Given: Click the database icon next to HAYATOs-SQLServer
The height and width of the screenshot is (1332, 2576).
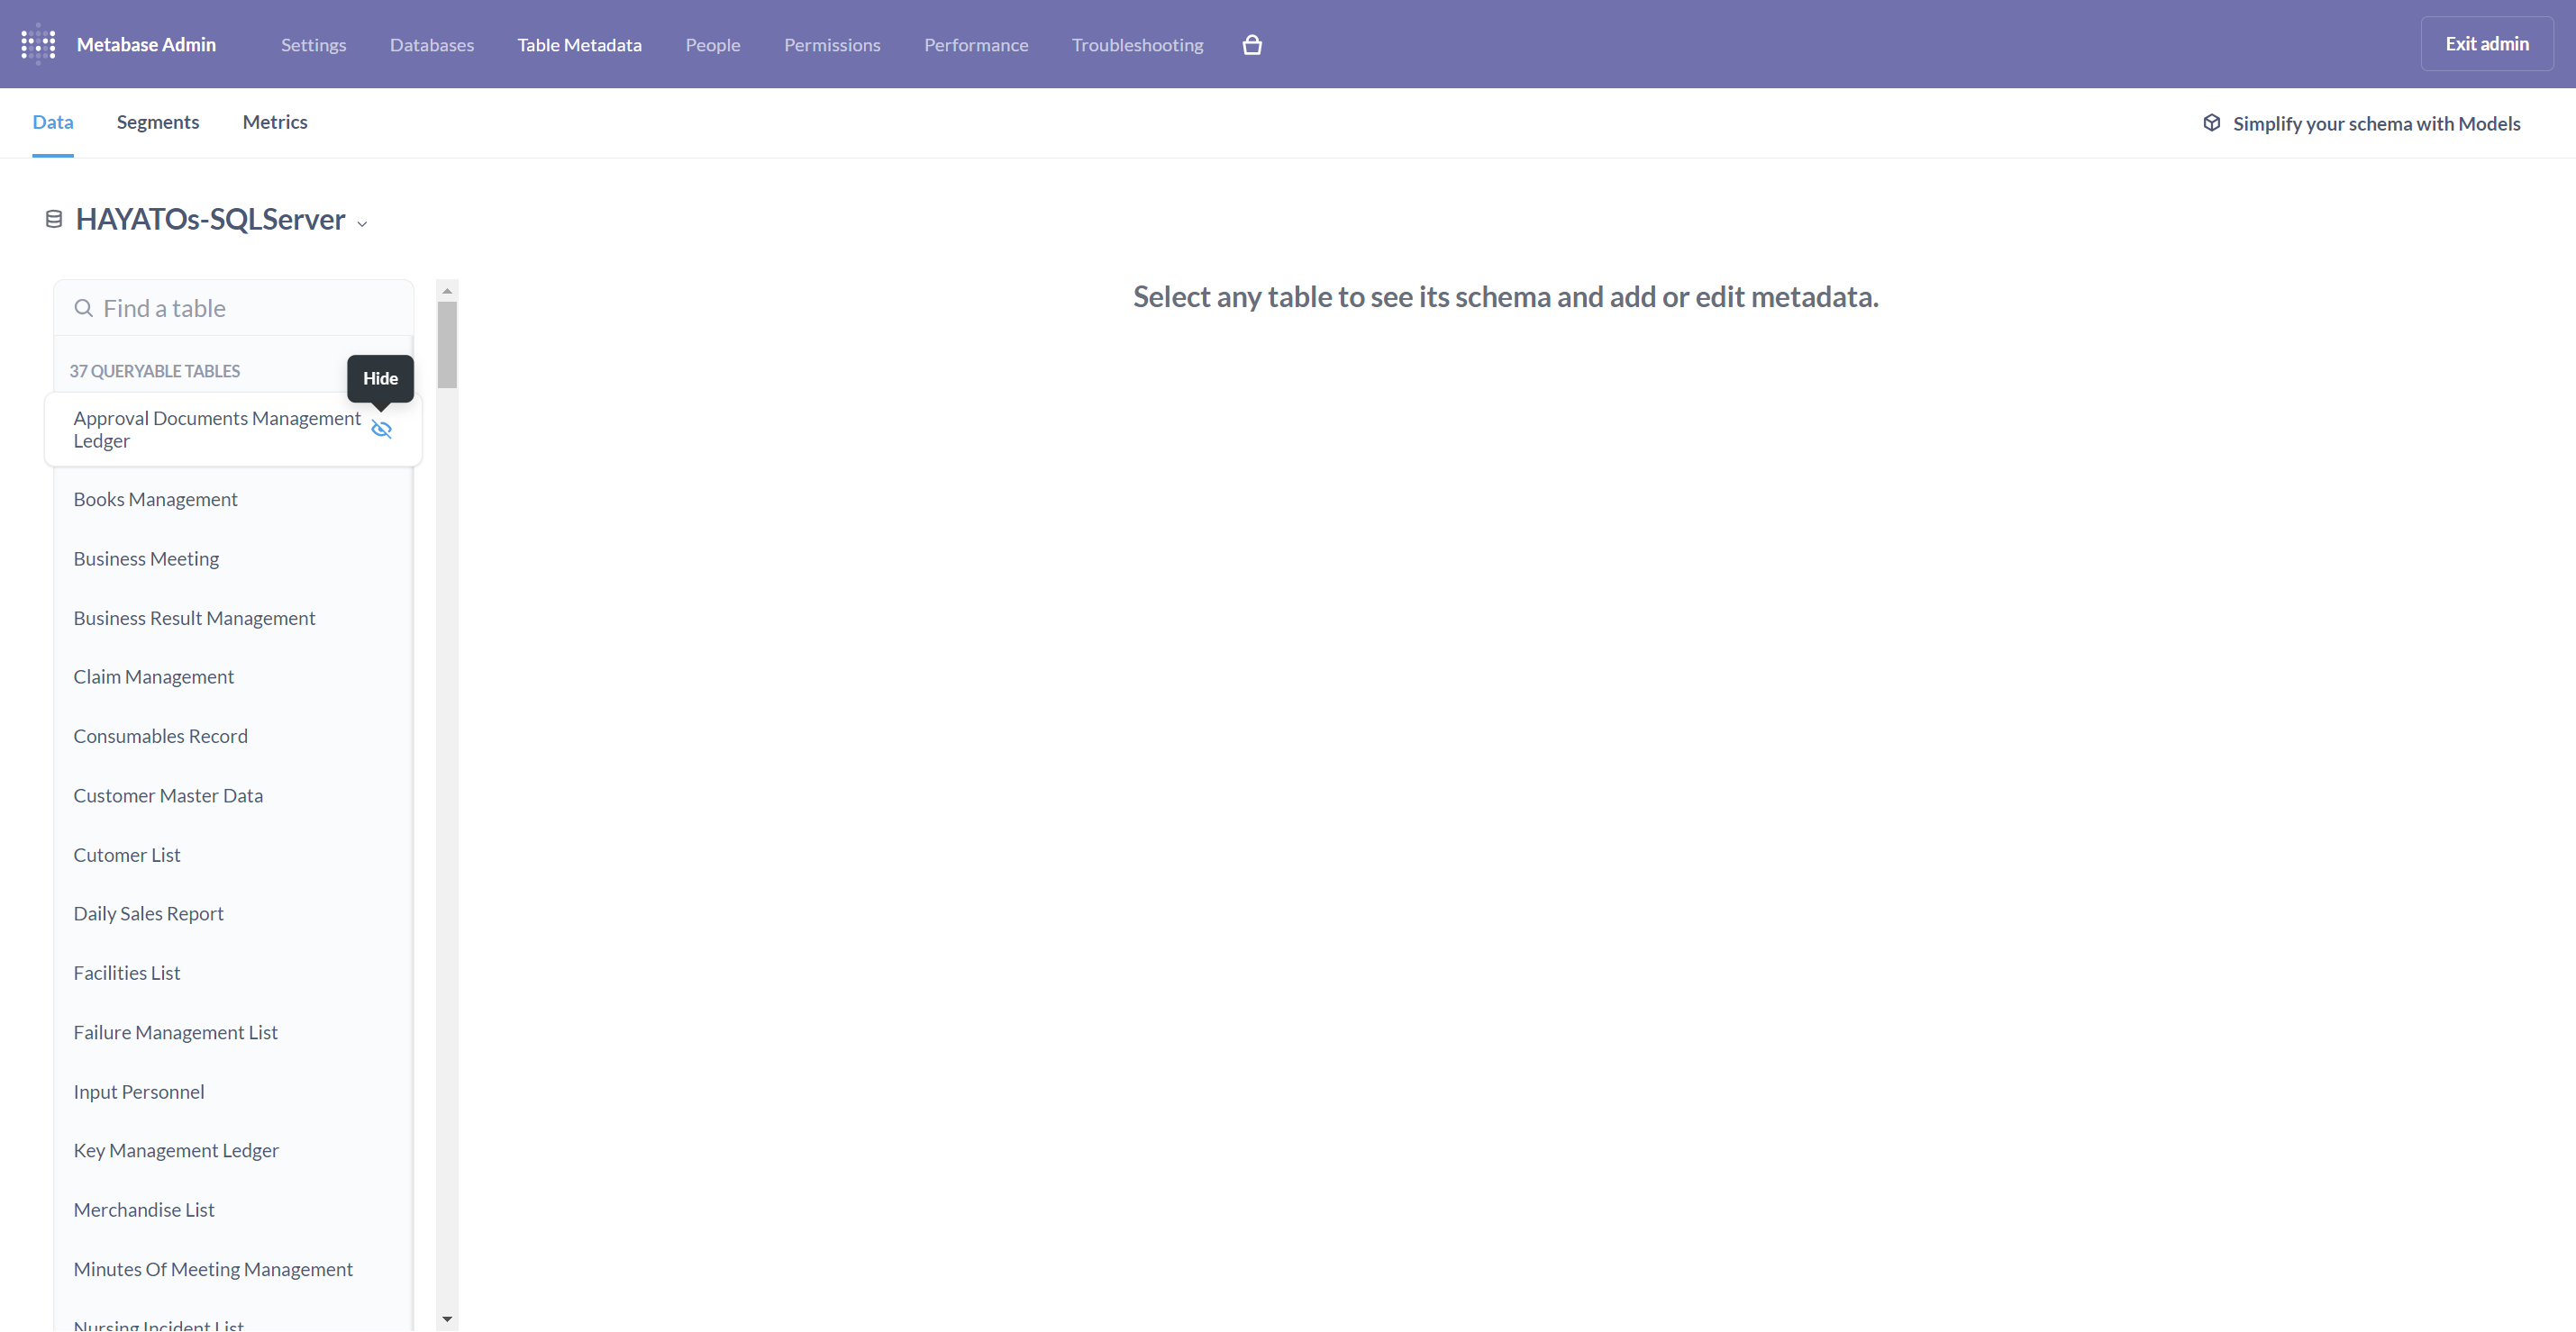Looking at the screenshot, I should 54,219.
